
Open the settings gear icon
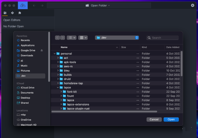tap(193, 5)
